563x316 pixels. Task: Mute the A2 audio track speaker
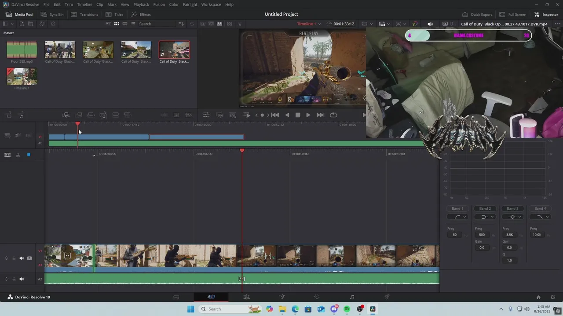click(22, 279)
